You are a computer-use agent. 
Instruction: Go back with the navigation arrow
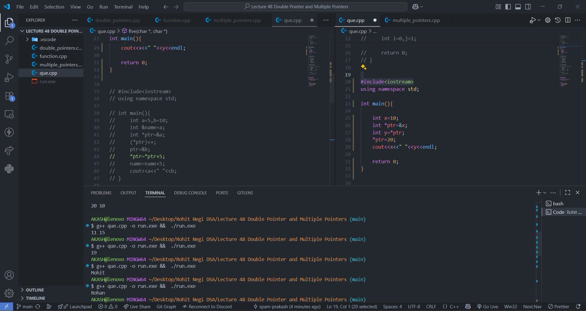click(166, 7)
